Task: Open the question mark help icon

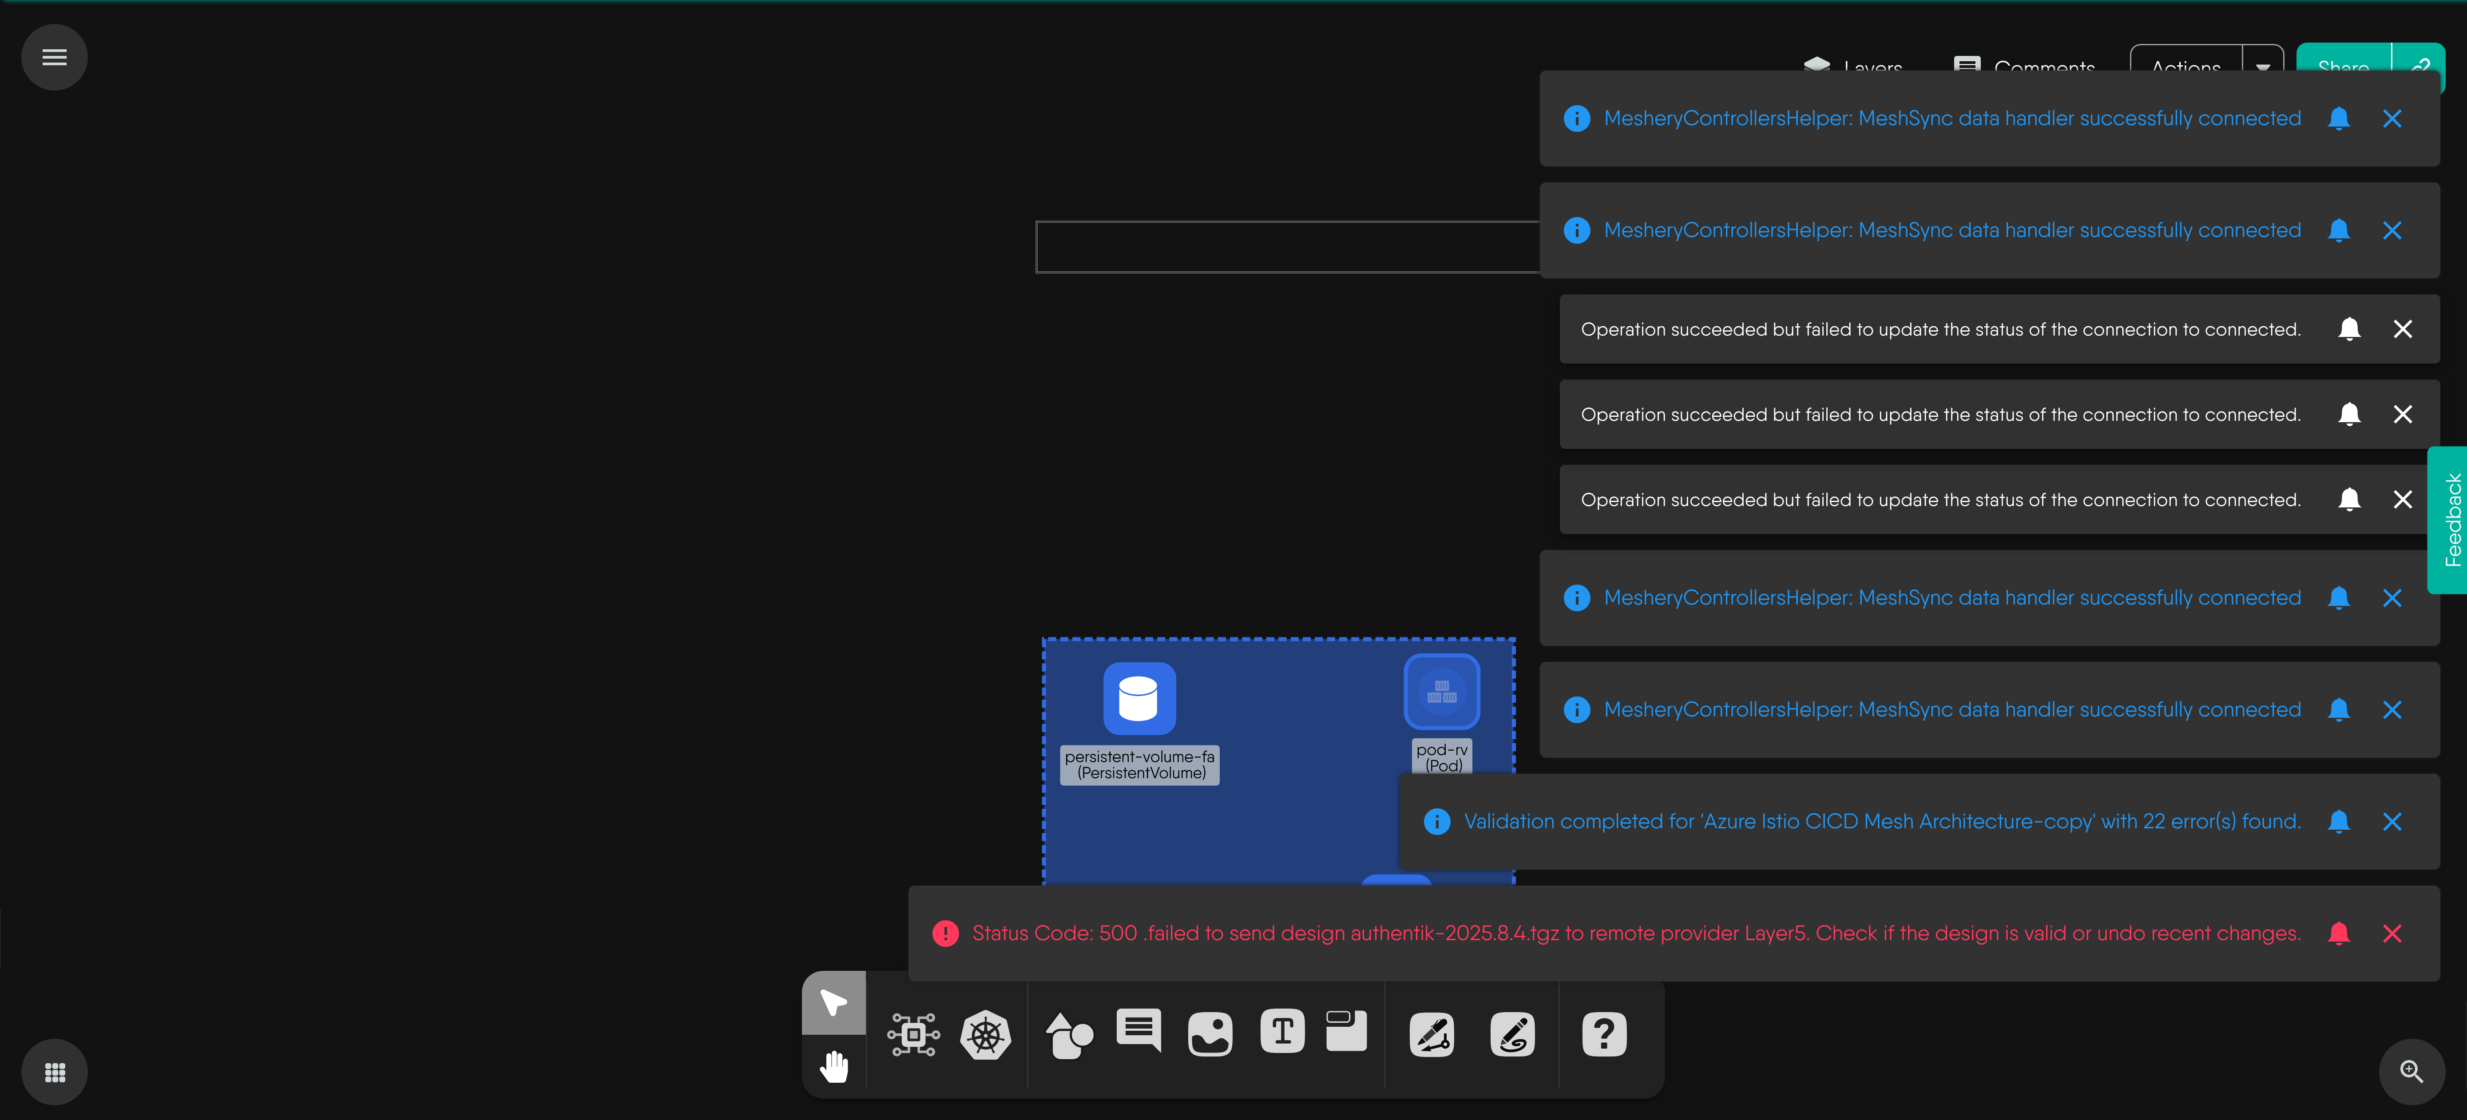Action: 1604,1035
